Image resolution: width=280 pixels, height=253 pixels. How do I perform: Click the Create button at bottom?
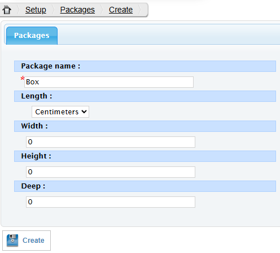coord(27,241)
